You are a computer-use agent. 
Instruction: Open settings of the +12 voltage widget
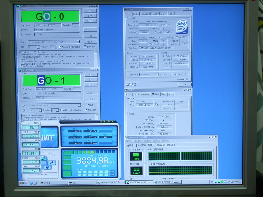[x=36, y=149]
